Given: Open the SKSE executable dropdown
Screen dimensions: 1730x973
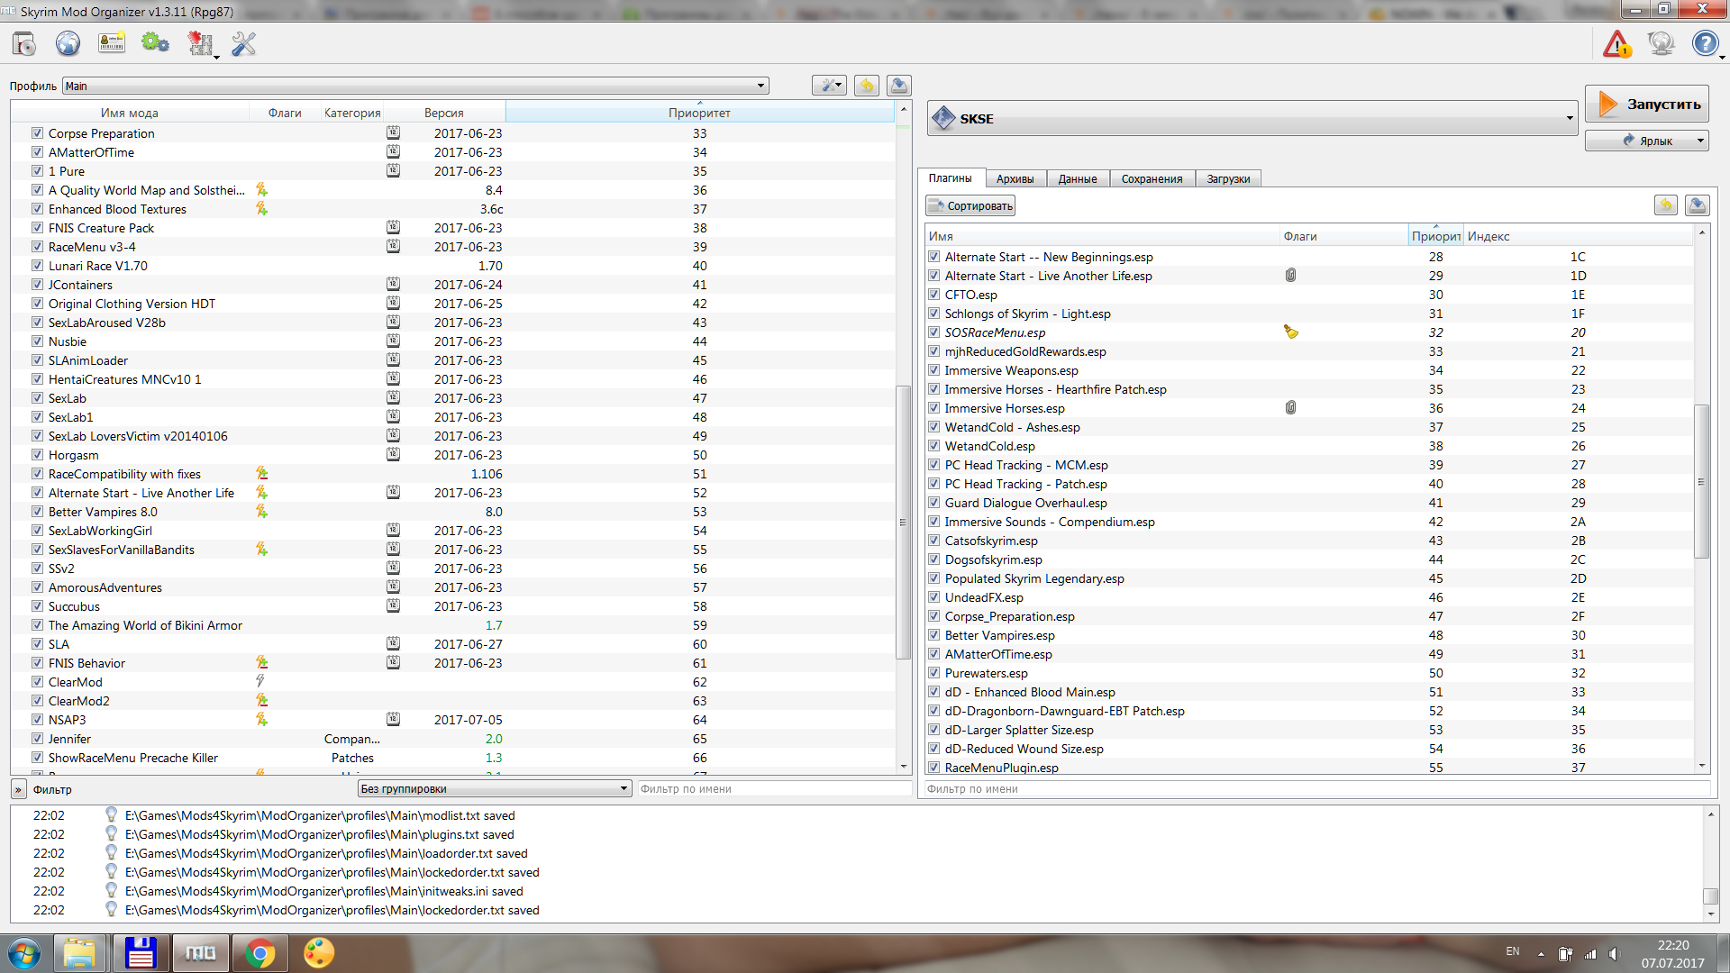Looking at the screenshot, I should pos(1569,119).
